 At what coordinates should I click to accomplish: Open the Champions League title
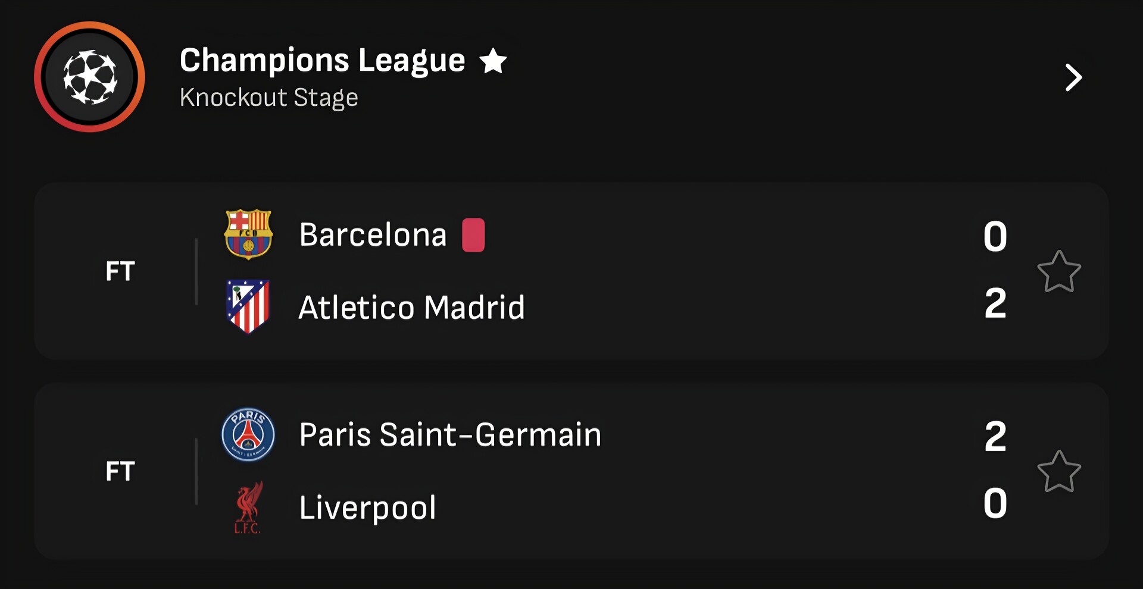click(x=322, y=61)
